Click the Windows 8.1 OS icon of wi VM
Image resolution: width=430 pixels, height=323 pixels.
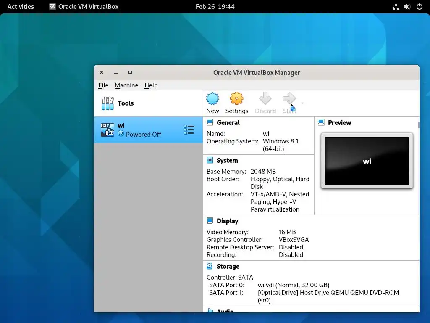click(107, 130)
